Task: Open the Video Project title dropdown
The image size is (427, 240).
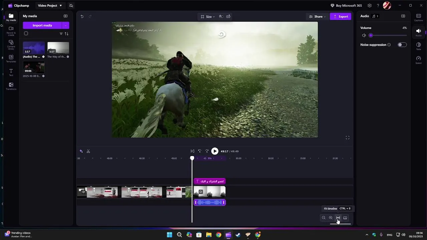Action: click(50, 6)
